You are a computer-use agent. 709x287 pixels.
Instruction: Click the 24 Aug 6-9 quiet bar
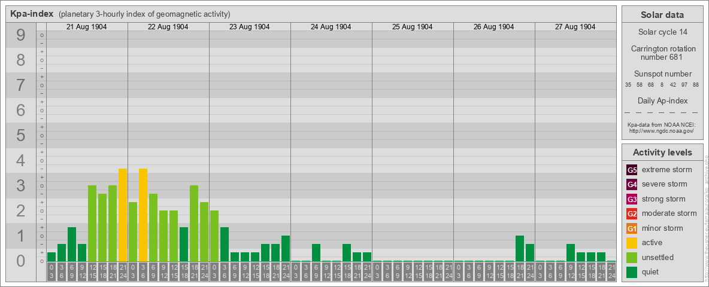tap(316, 253)
